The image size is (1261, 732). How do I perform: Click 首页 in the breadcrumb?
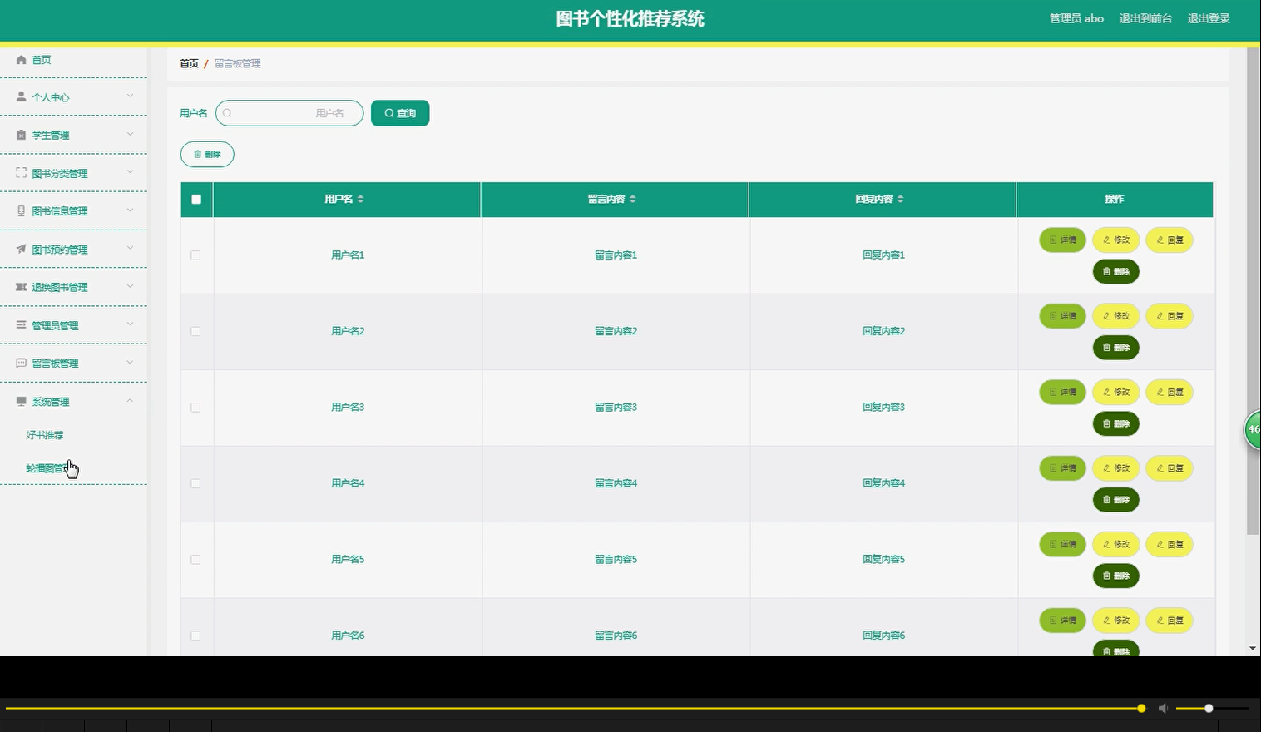point(189,63)
